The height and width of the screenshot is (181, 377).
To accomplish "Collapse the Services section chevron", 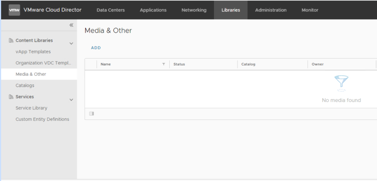I will (71, 100).
